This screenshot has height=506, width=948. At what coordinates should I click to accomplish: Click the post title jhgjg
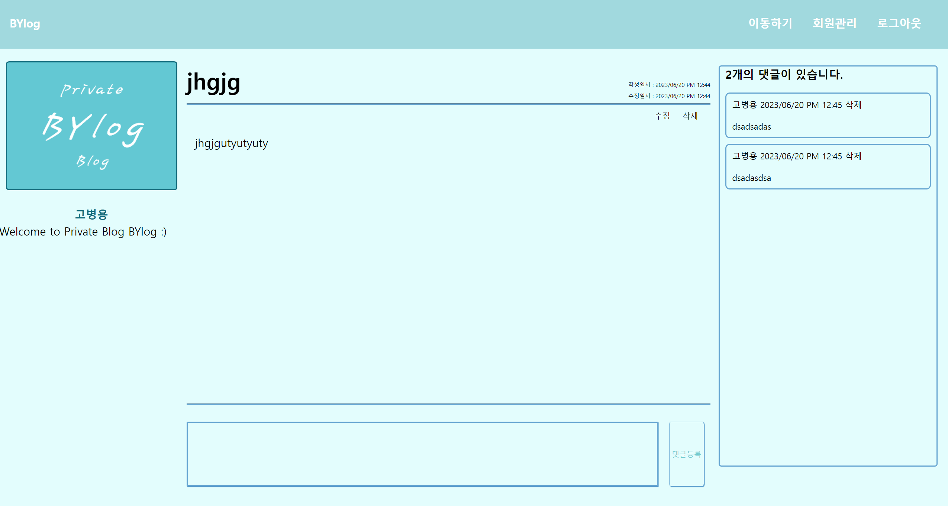tap(213, 82)
